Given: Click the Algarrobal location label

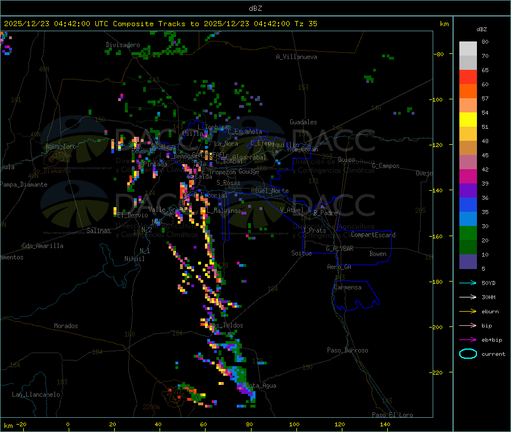Looking at the screenshot, I should (249, 157).
